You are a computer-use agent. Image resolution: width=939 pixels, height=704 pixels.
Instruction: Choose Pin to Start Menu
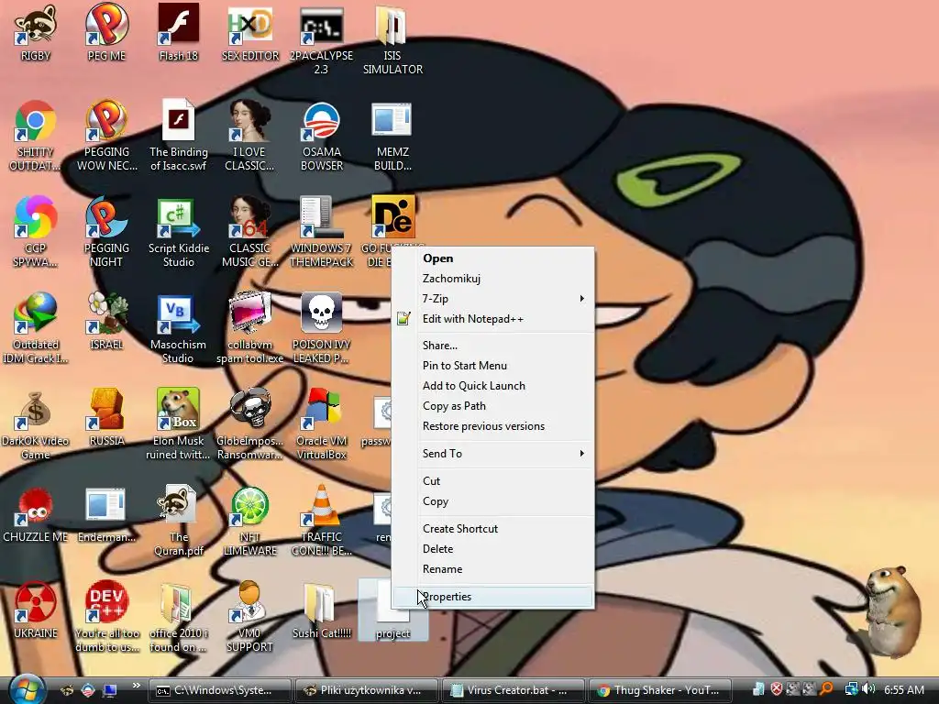492,366
